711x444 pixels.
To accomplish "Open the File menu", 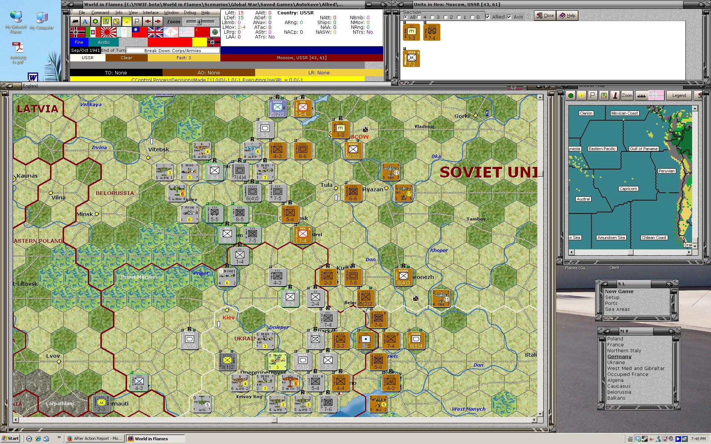I will click(81, 13).
